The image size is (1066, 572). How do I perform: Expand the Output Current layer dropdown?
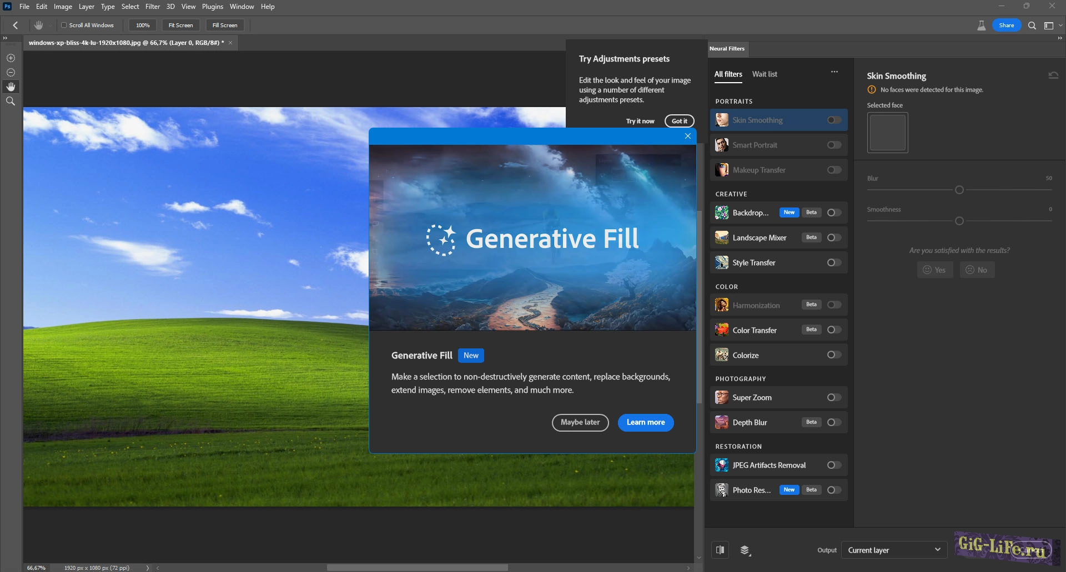click(x=893, y=550)
